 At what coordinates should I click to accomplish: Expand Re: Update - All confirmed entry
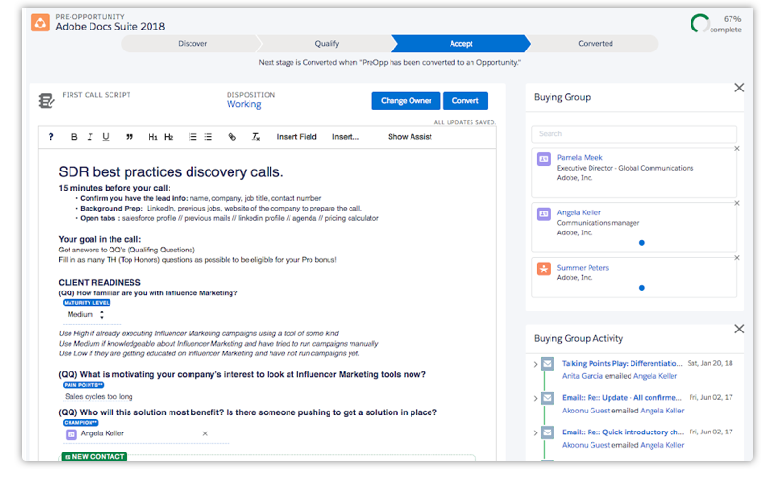click(x=535, y=398)
